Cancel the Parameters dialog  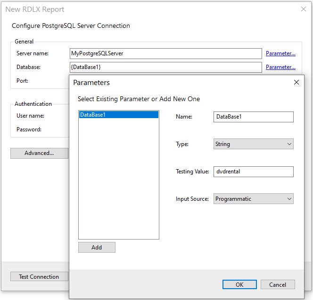pos(278,284)
